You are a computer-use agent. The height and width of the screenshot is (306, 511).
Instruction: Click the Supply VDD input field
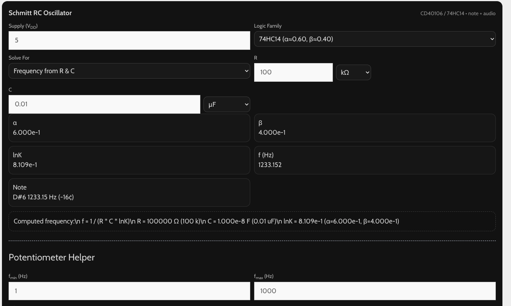[x=129, y=40]
